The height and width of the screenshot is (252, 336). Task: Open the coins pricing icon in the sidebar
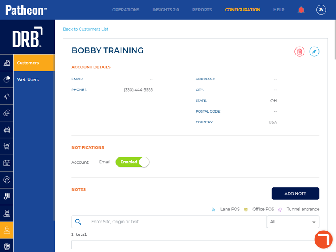pos(7,113)
